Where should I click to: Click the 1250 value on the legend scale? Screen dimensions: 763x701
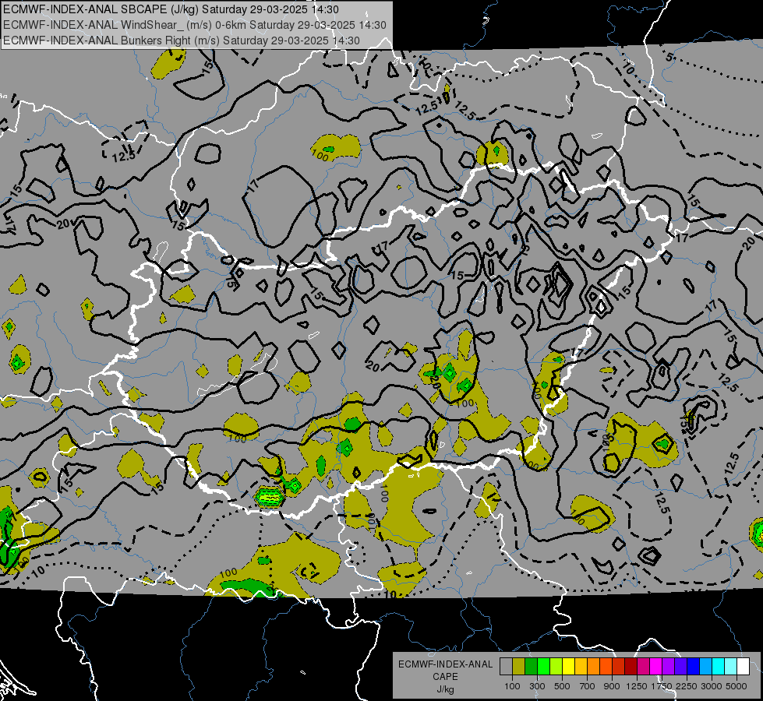637,686
